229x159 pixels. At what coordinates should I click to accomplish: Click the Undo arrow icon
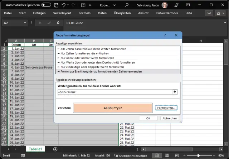pyautogui.click(x=64, y=5)
